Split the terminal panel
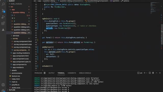Viewport: 163px width, 92px height. (x=150, y=73)
